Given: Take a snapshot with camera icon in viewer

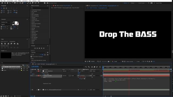Looking at the screenshot, I should click(108, 61).
